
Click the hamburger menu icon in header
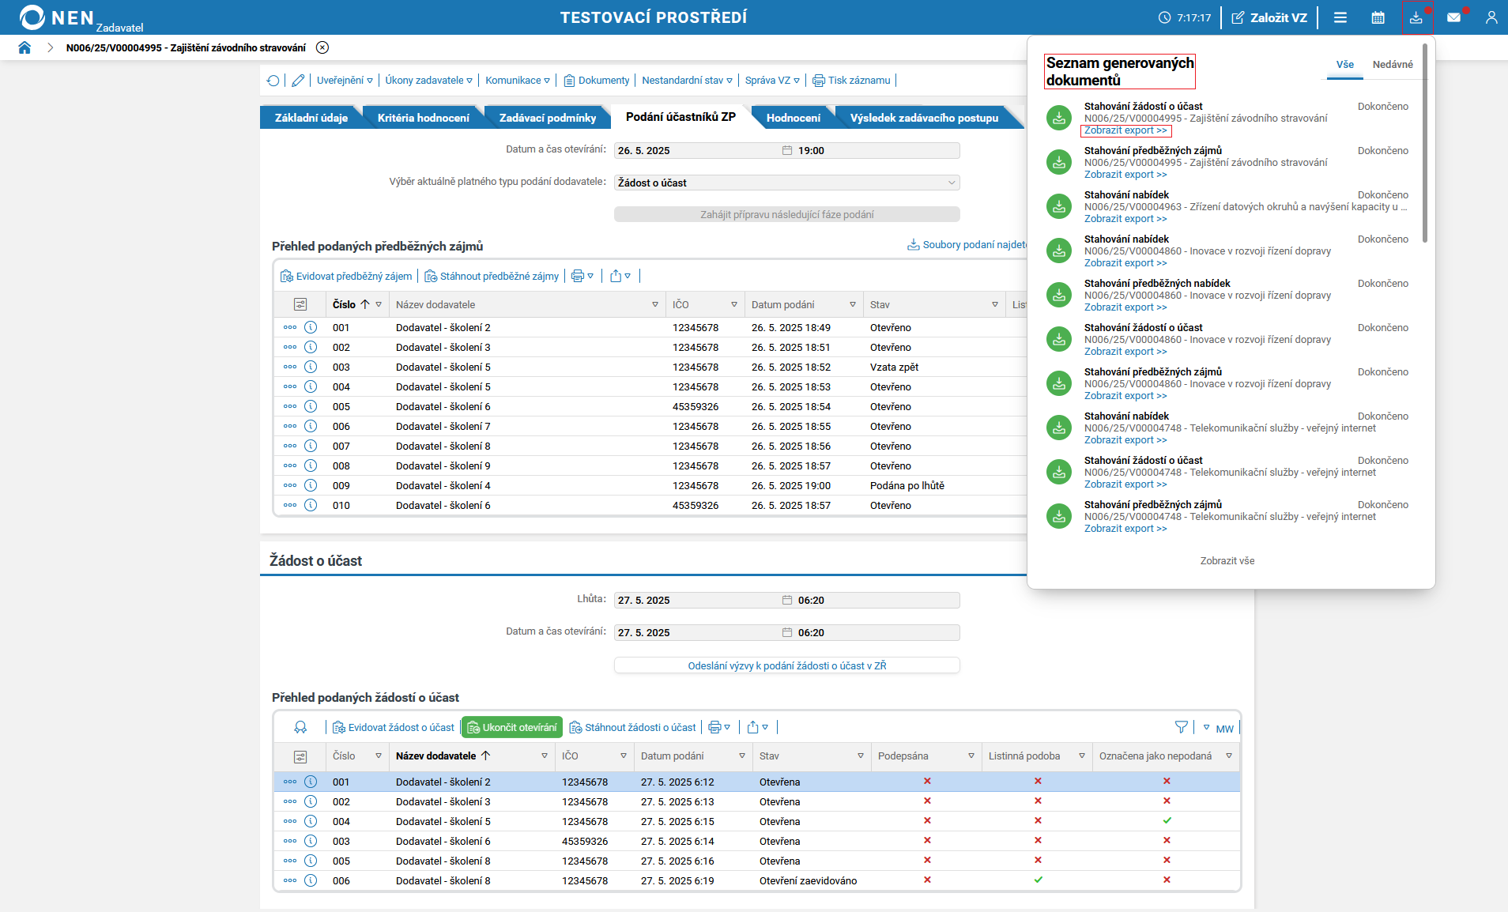point(1340,17)
